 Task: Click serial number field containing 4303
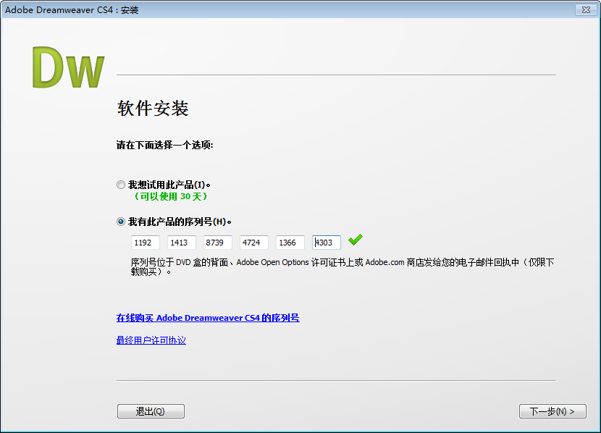[x=326, y=243]
